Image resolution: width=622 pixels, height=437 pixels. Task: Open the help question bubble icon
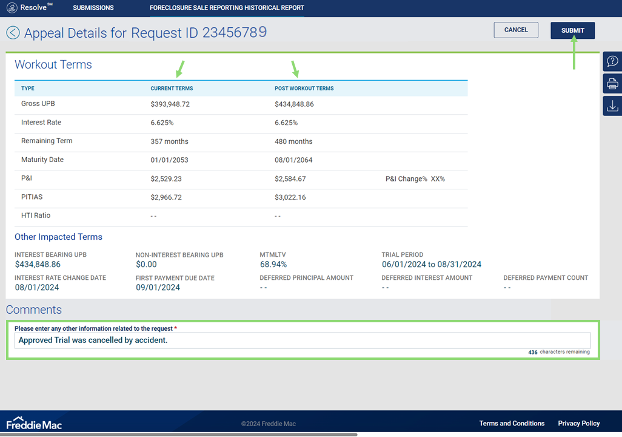coord(612,61)
